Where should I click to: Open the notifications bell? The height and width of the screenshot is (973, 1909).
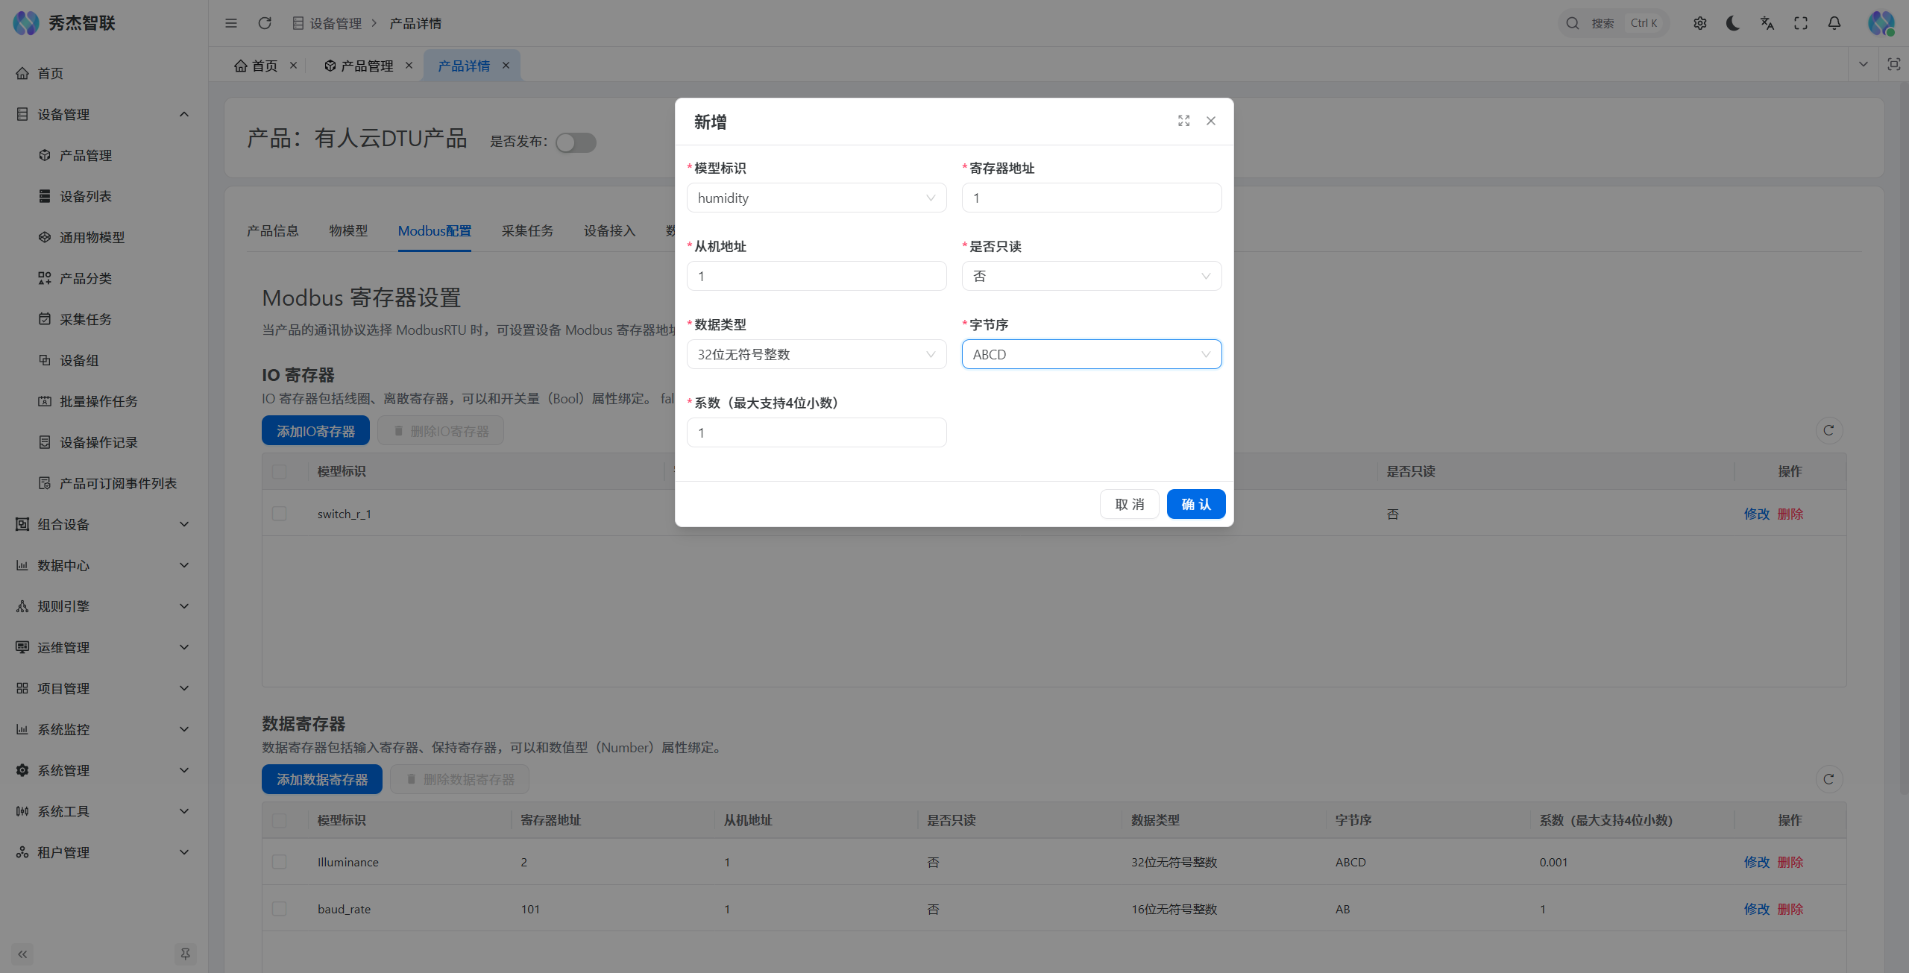pos(1834,23)
